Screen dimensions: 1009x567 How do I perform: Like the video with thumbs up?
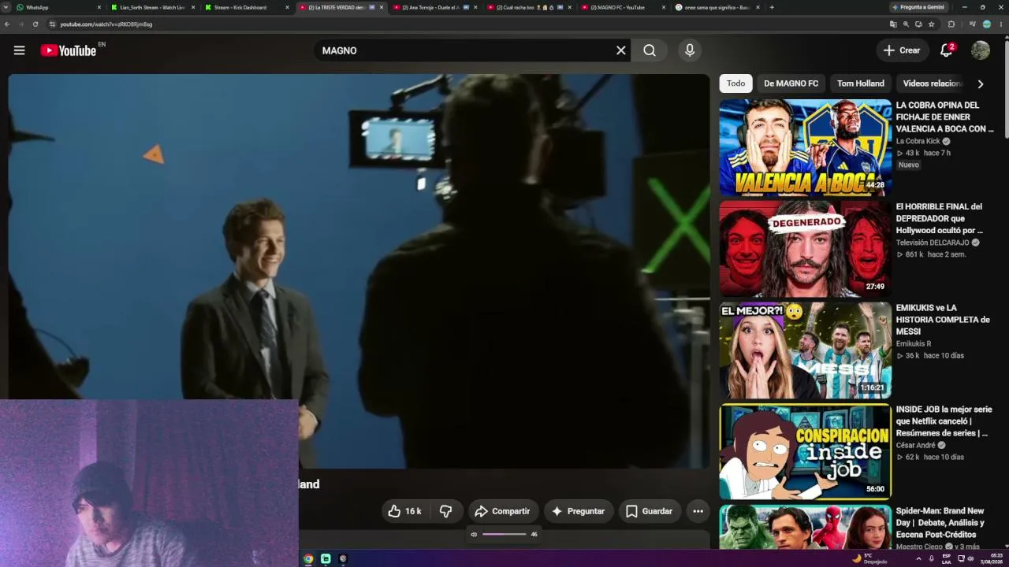404,511
